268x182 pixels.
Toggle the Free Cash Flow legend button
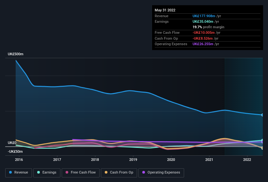[x=81, y=173]
